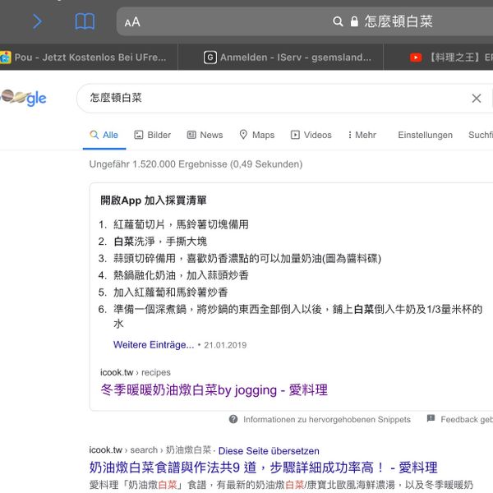
Task: Switch to Anmelden - IServ tab
Action: (x=280, y=58)
